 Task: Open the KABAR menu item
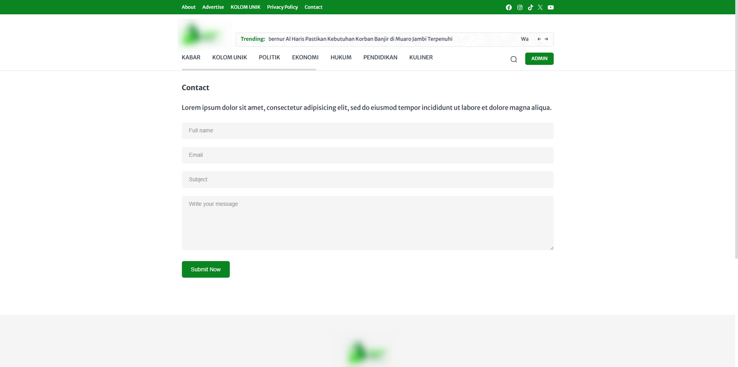(x=191, y=58)
